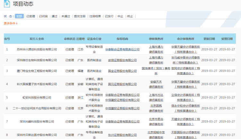
Task: Open 华泰联合证券有限责任公司 link in row 1
Action: point(122,49)
